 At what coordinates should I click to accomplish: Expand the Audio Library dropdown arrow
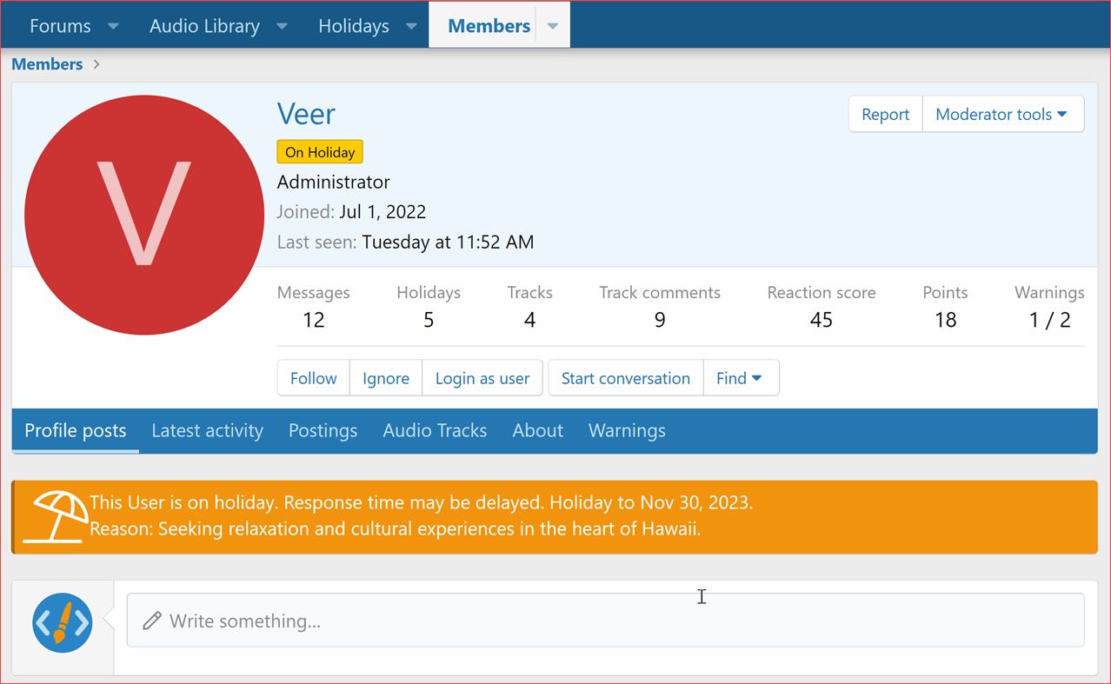282,26
